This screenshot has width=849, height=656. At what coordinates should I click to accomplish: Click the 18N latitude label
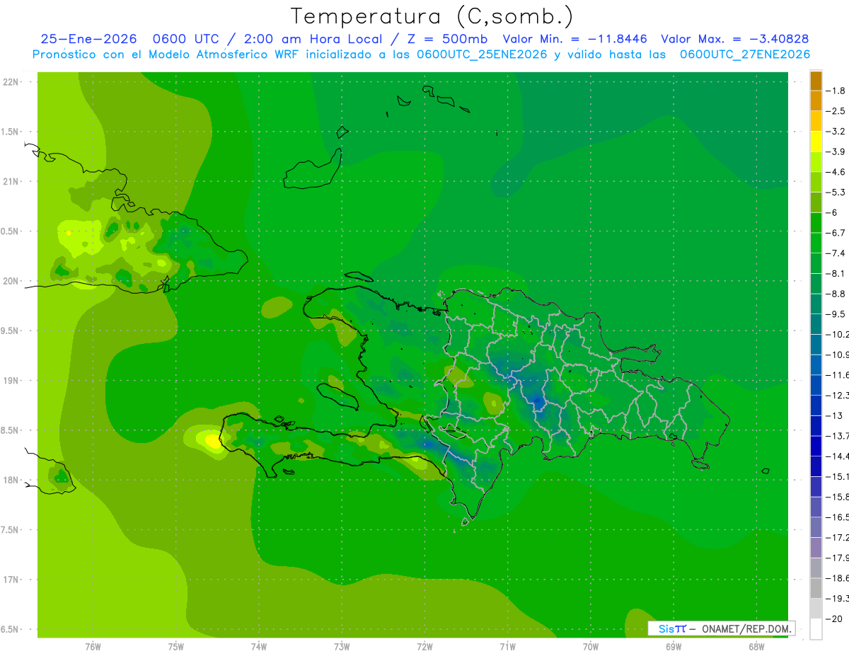(x=11, y=480)
